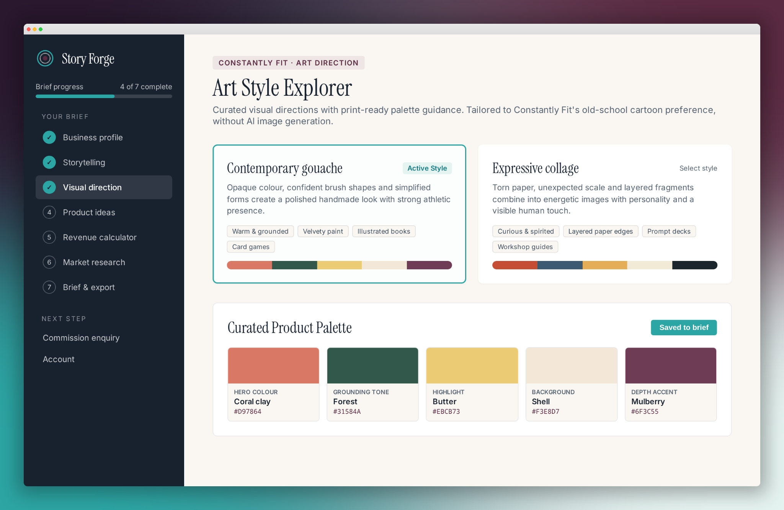Click the Storytelling checkmark icon
Viewport: 784px width, 510px height.
[49, 162]
